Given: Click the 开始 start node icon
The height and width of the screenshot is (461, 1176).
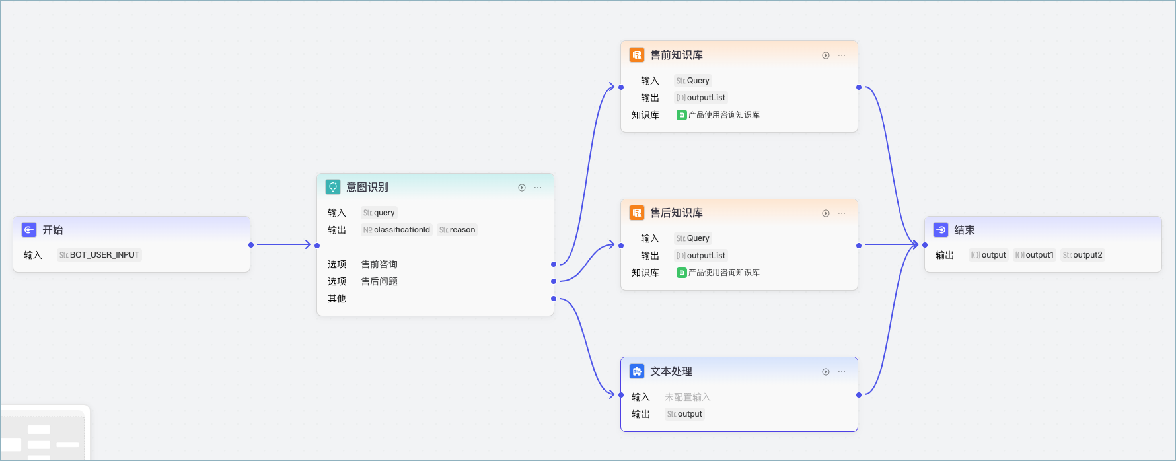Looking at the screenshot, I should click(x=29, y=230).
